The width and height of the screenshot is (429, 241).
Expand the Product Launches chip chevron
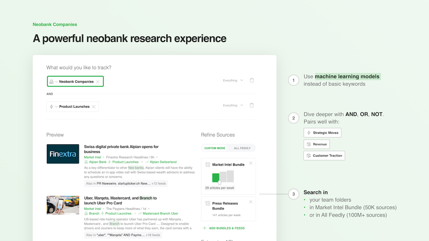56,107
